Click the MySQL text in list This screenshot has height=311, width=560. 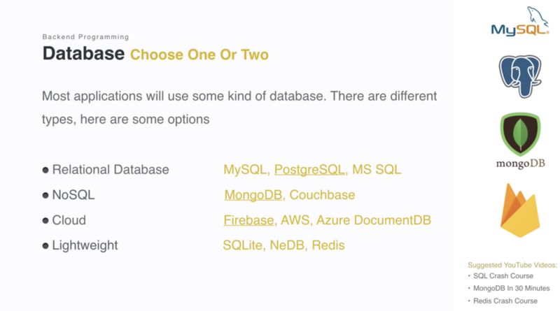tap(245, 170)
